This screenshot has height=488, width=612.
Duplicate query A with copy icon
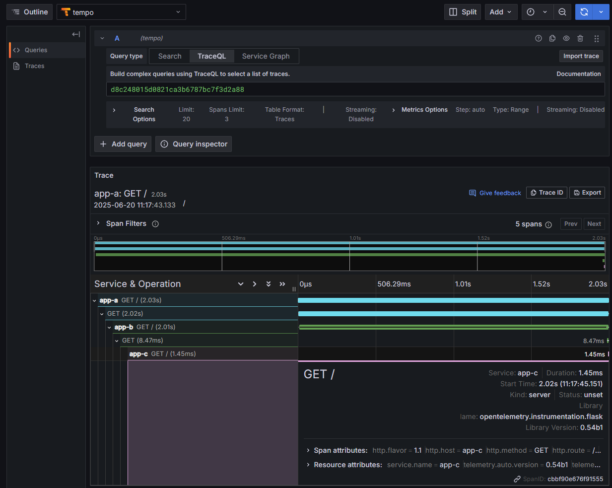point(552,38)
